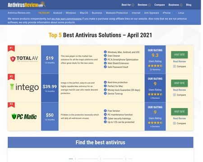Screen dimensions: 203x162
Task: Click check icon beside Cyber security trainings
Action: (105, 118)
